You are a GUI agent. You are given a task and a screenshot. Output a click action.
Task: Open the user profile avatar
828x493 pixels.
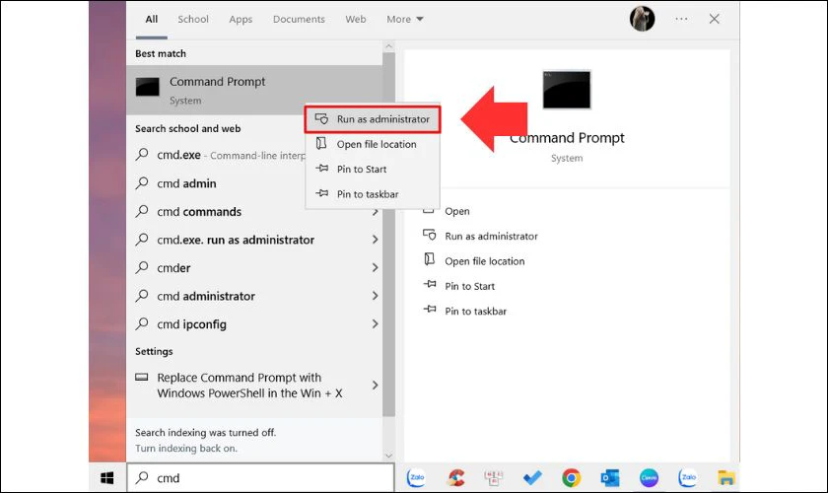point(642,19)
